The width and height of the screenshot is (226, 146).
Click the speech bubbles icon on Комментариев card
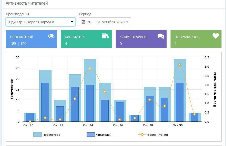[161, 36]
